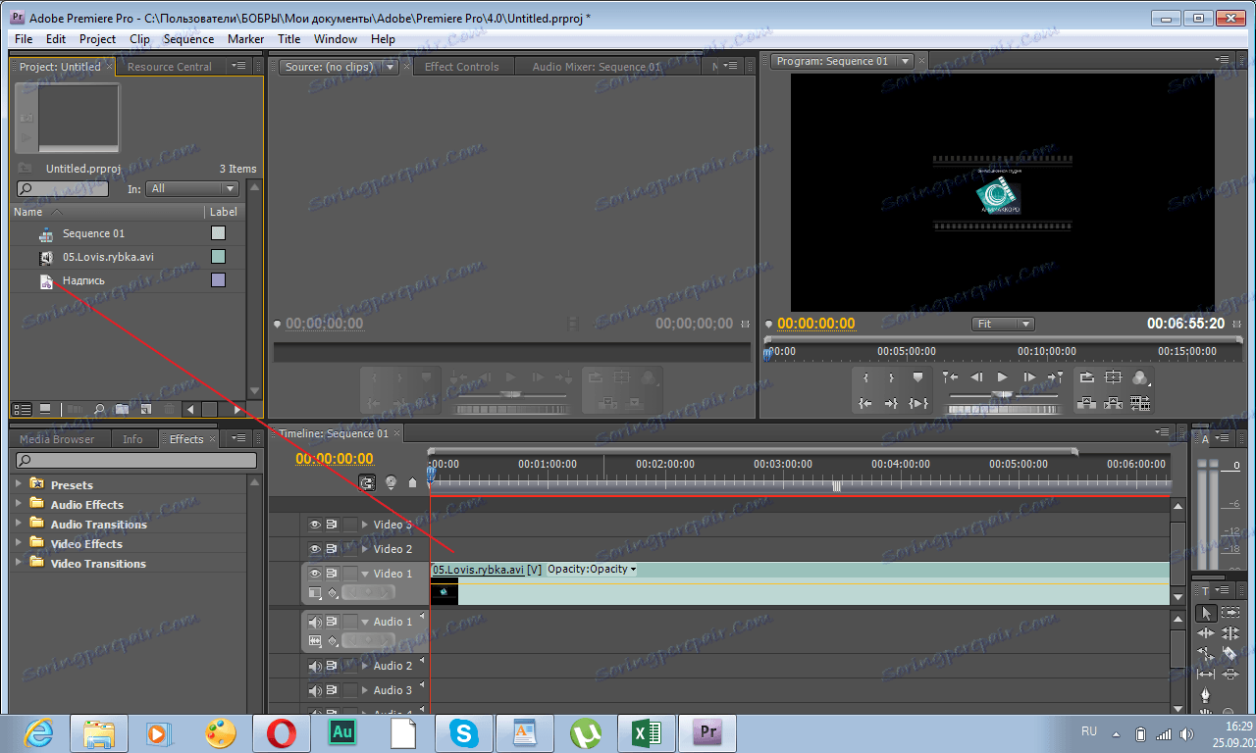Expand the Presets folder
Viewport: 1256px width, 753px height.
click(18, 484)
